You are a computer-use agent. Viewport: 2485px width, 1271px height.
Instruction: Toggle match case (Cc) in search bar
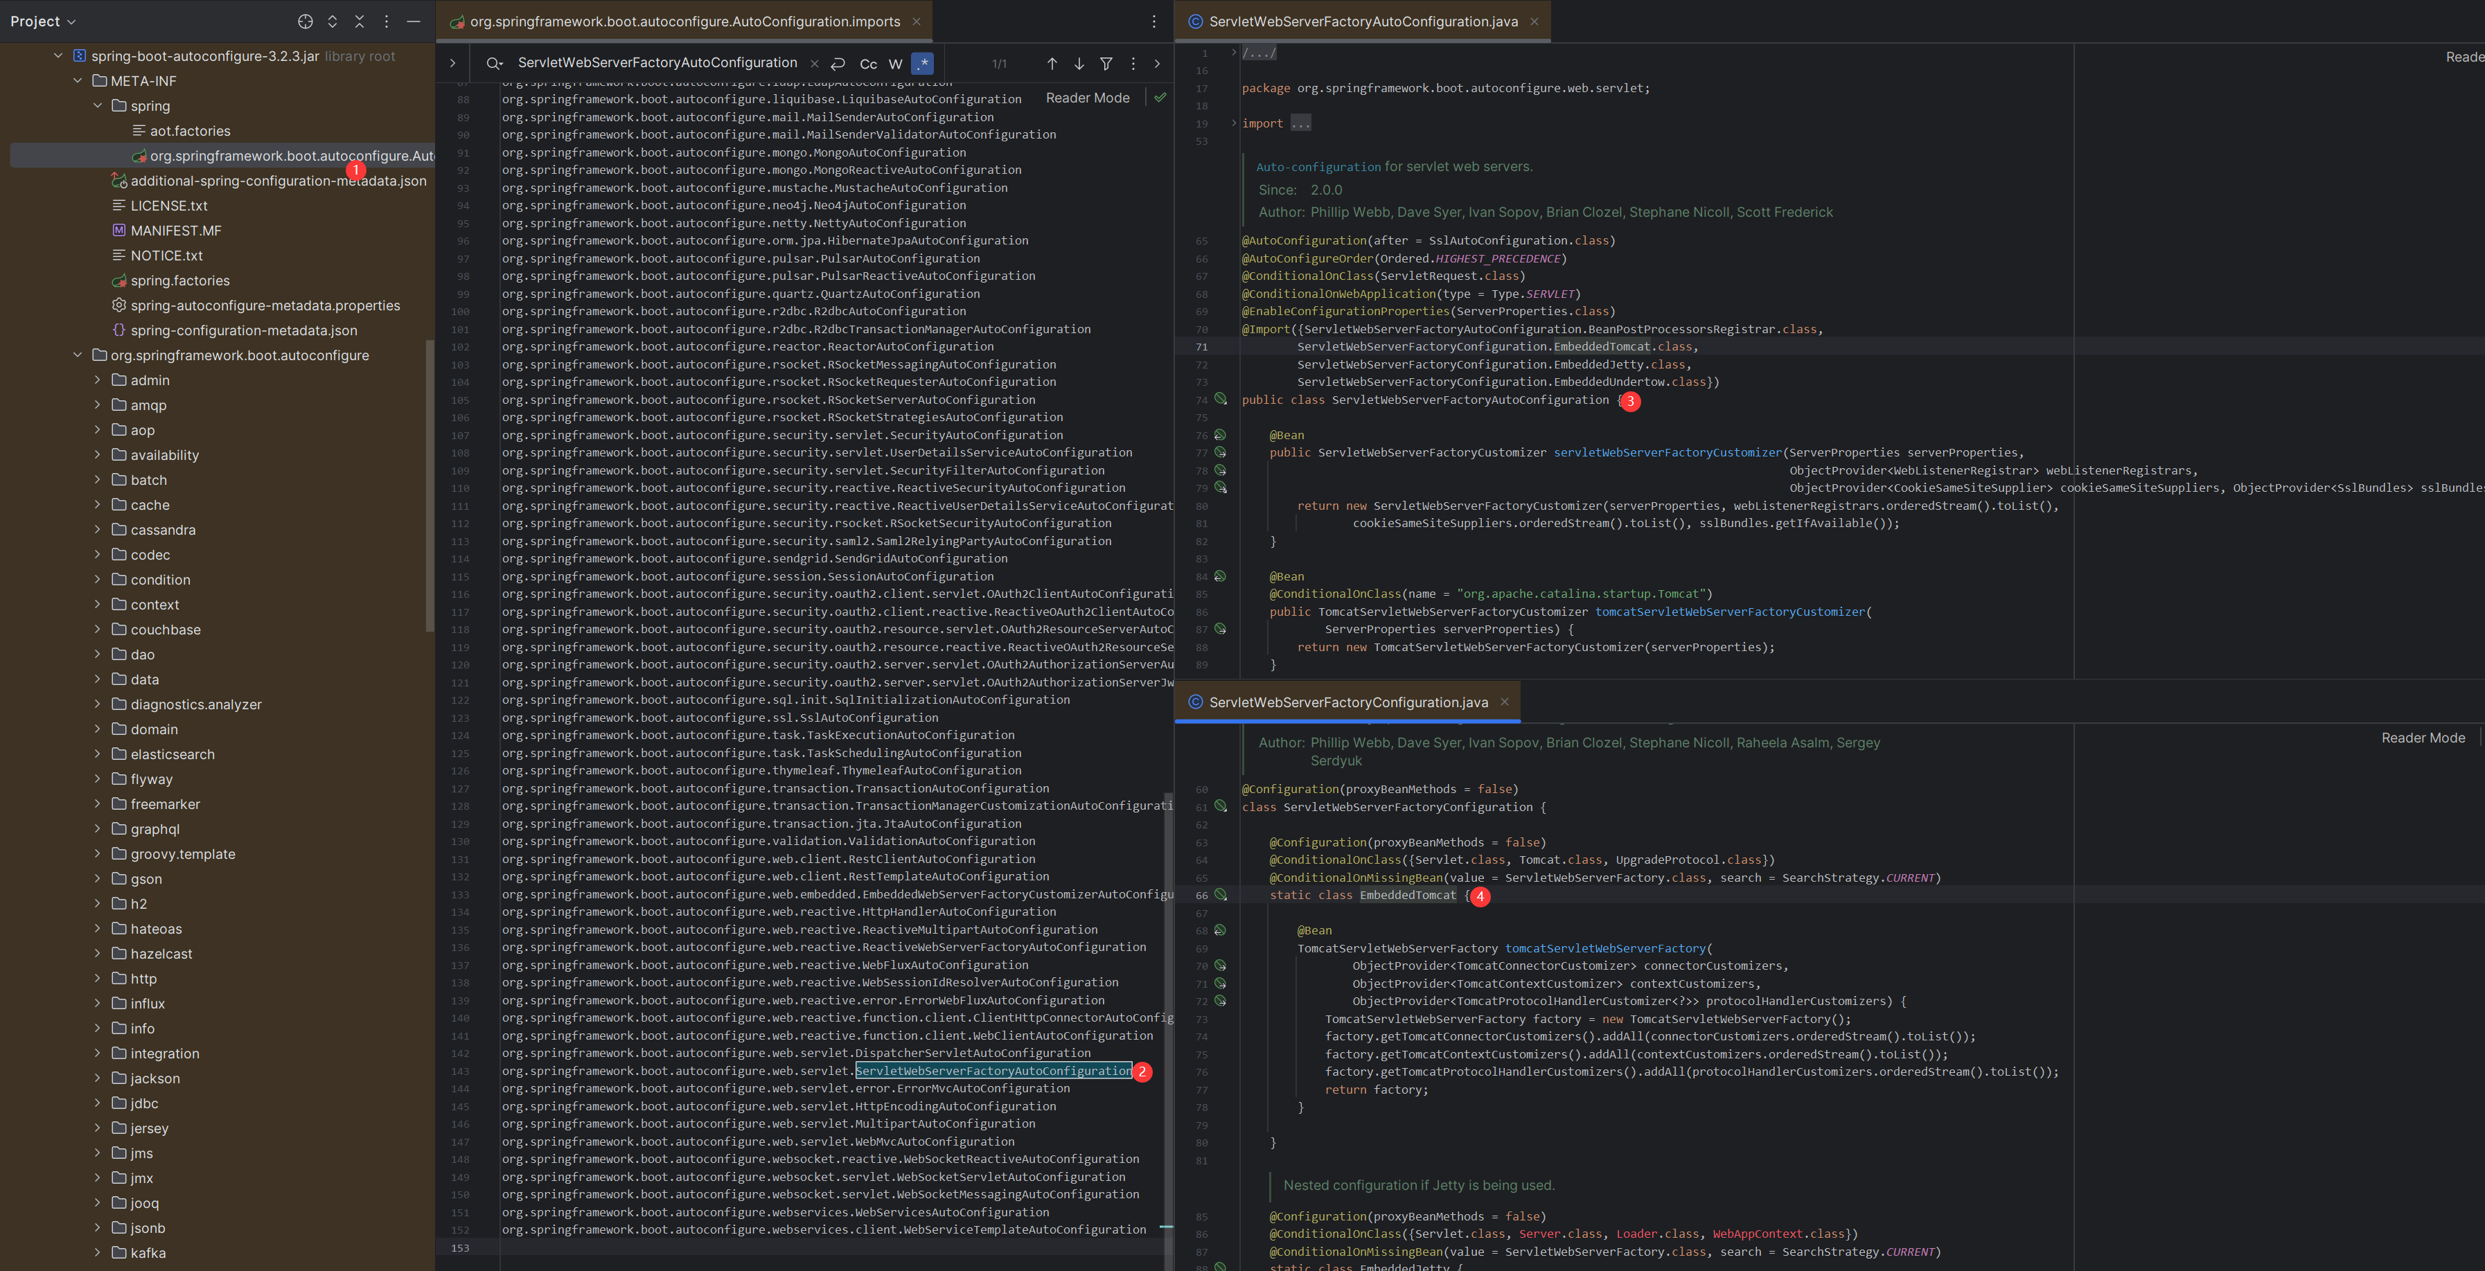[x=868, y=64]
